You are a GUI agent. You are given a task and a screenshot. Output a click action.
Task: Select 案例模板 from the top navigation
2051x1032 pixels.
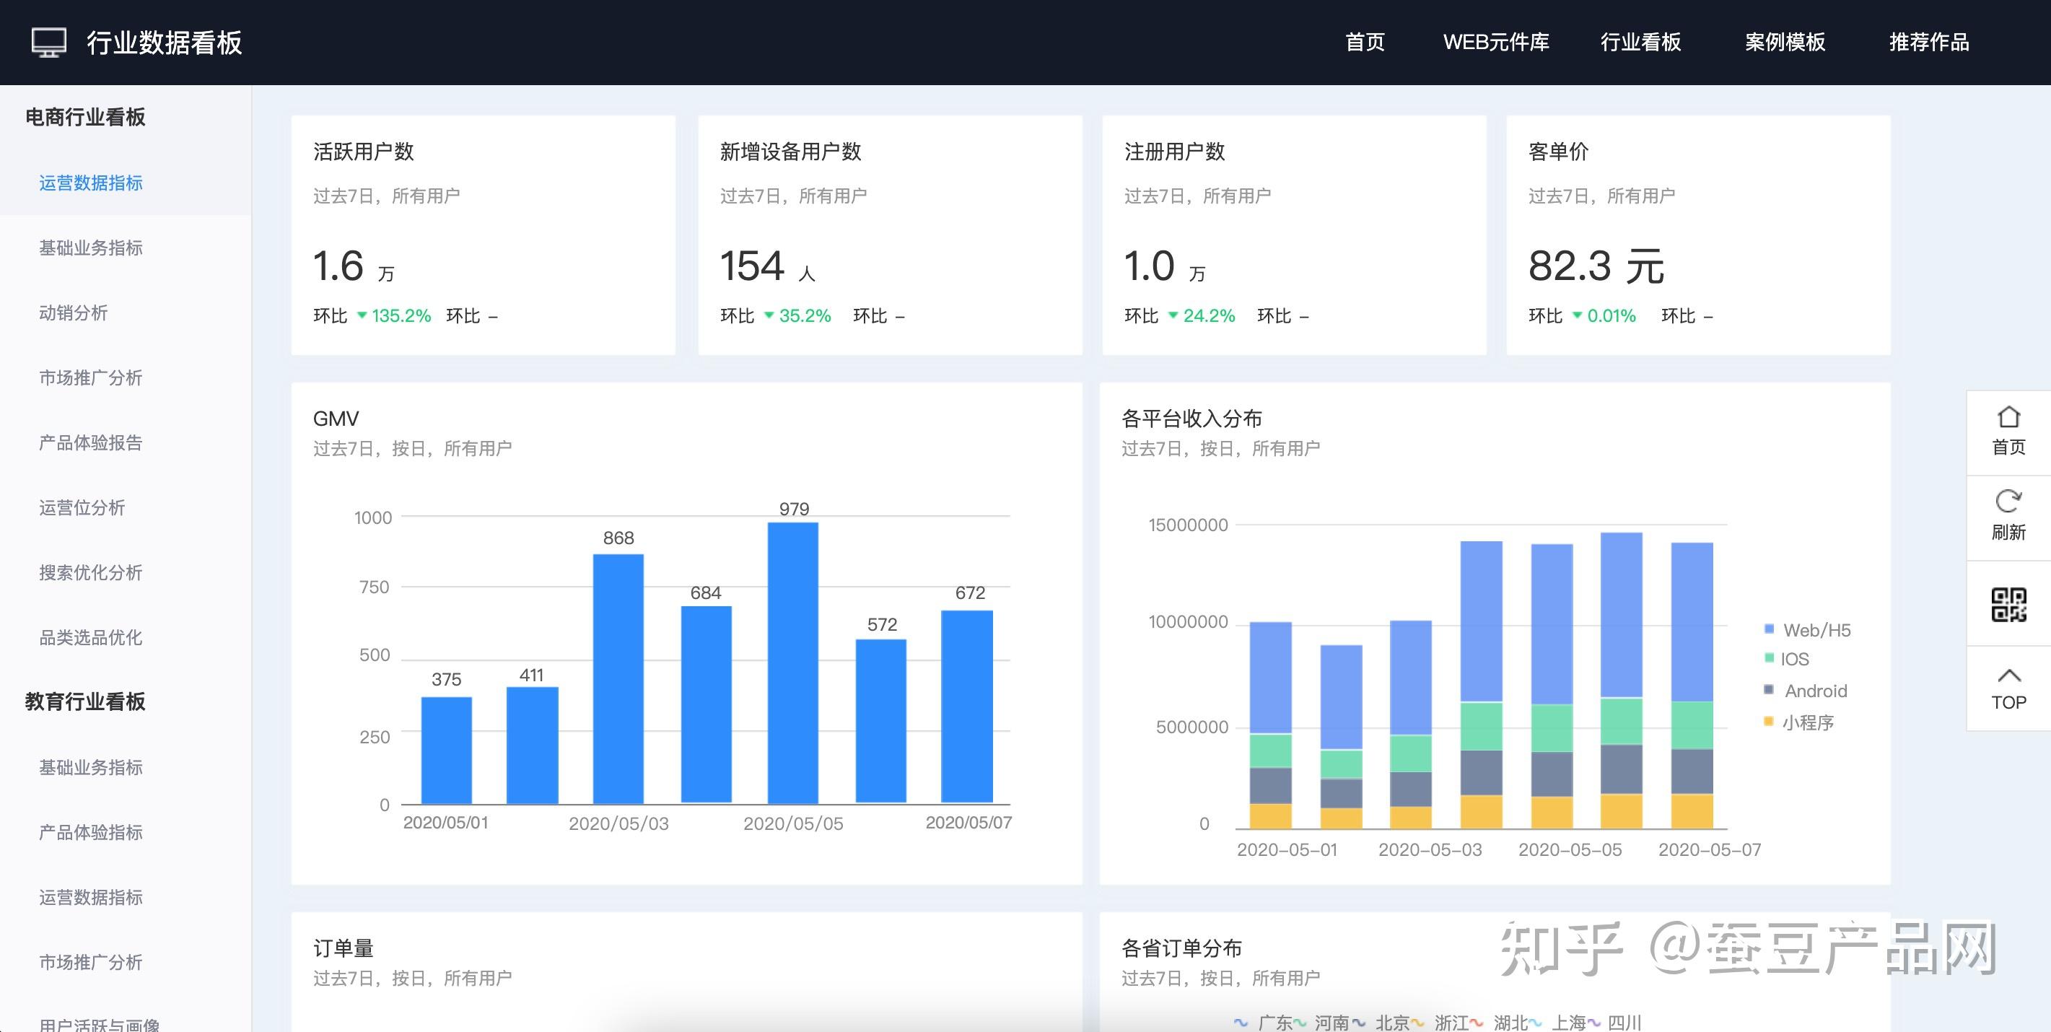point(1783,42)
